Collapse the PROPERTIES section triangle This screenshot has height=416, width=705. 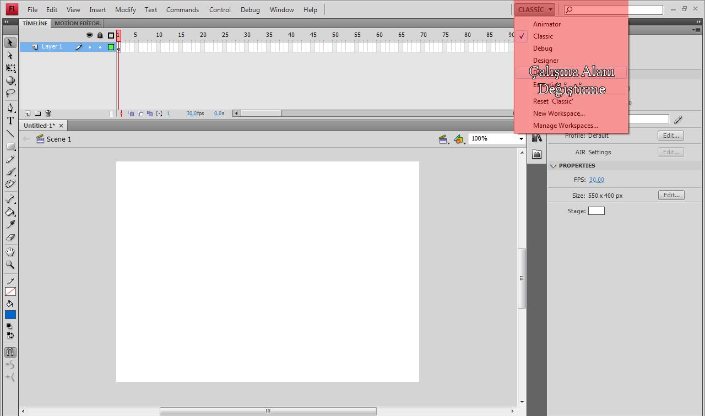553,166
